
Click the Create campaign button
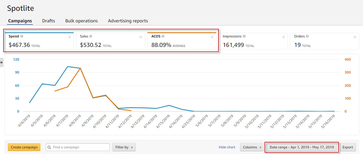point(24,147)
